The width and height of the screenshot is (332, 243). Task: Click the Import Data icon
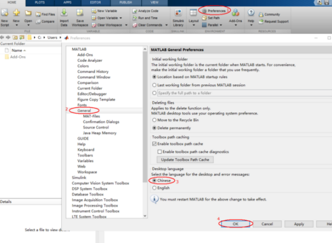[64, 13]
